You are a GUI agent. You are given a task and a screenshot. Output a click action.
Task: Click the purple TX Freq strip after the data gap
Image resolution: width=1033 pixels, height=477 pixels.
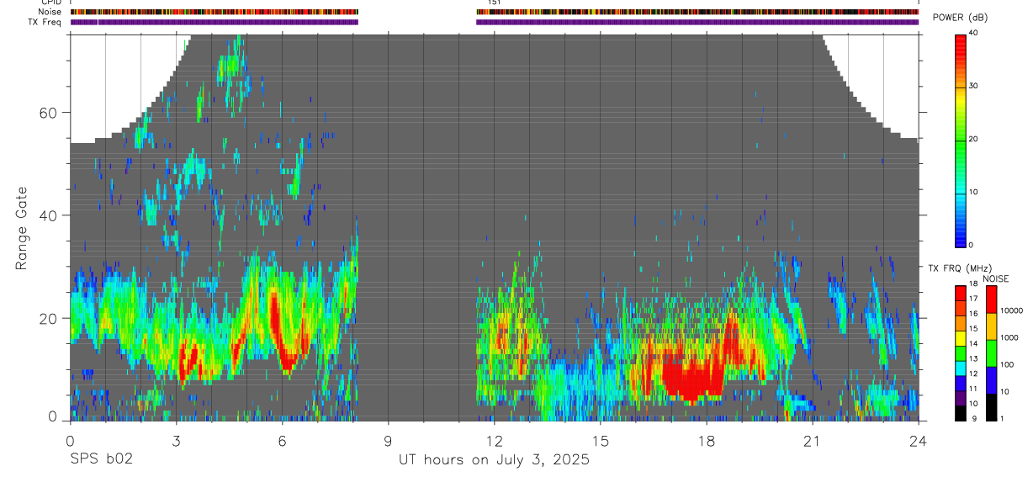[x=697, y=22]
